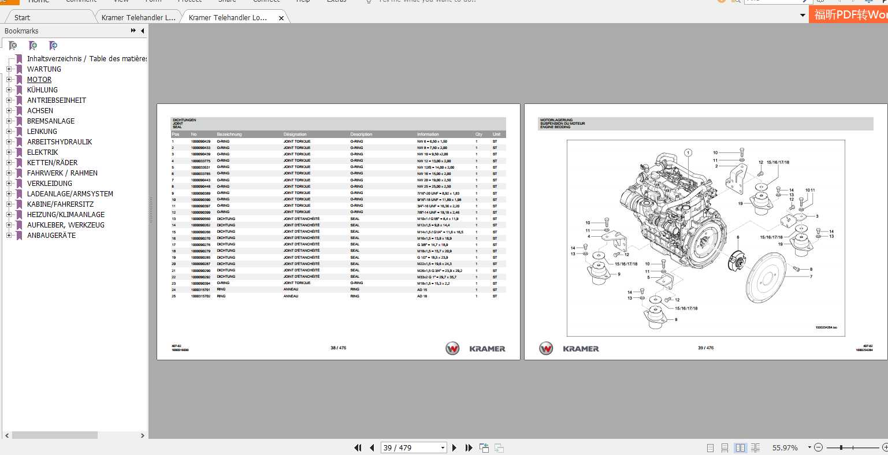Click the '38 / 476' page footer text
This screenshot has width=888, height=455.
point(339,348)
